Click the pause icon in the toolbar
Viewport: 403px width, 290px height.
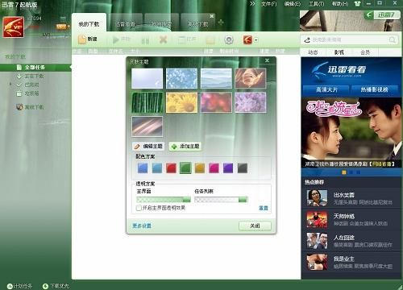click(x=145, y=41)
